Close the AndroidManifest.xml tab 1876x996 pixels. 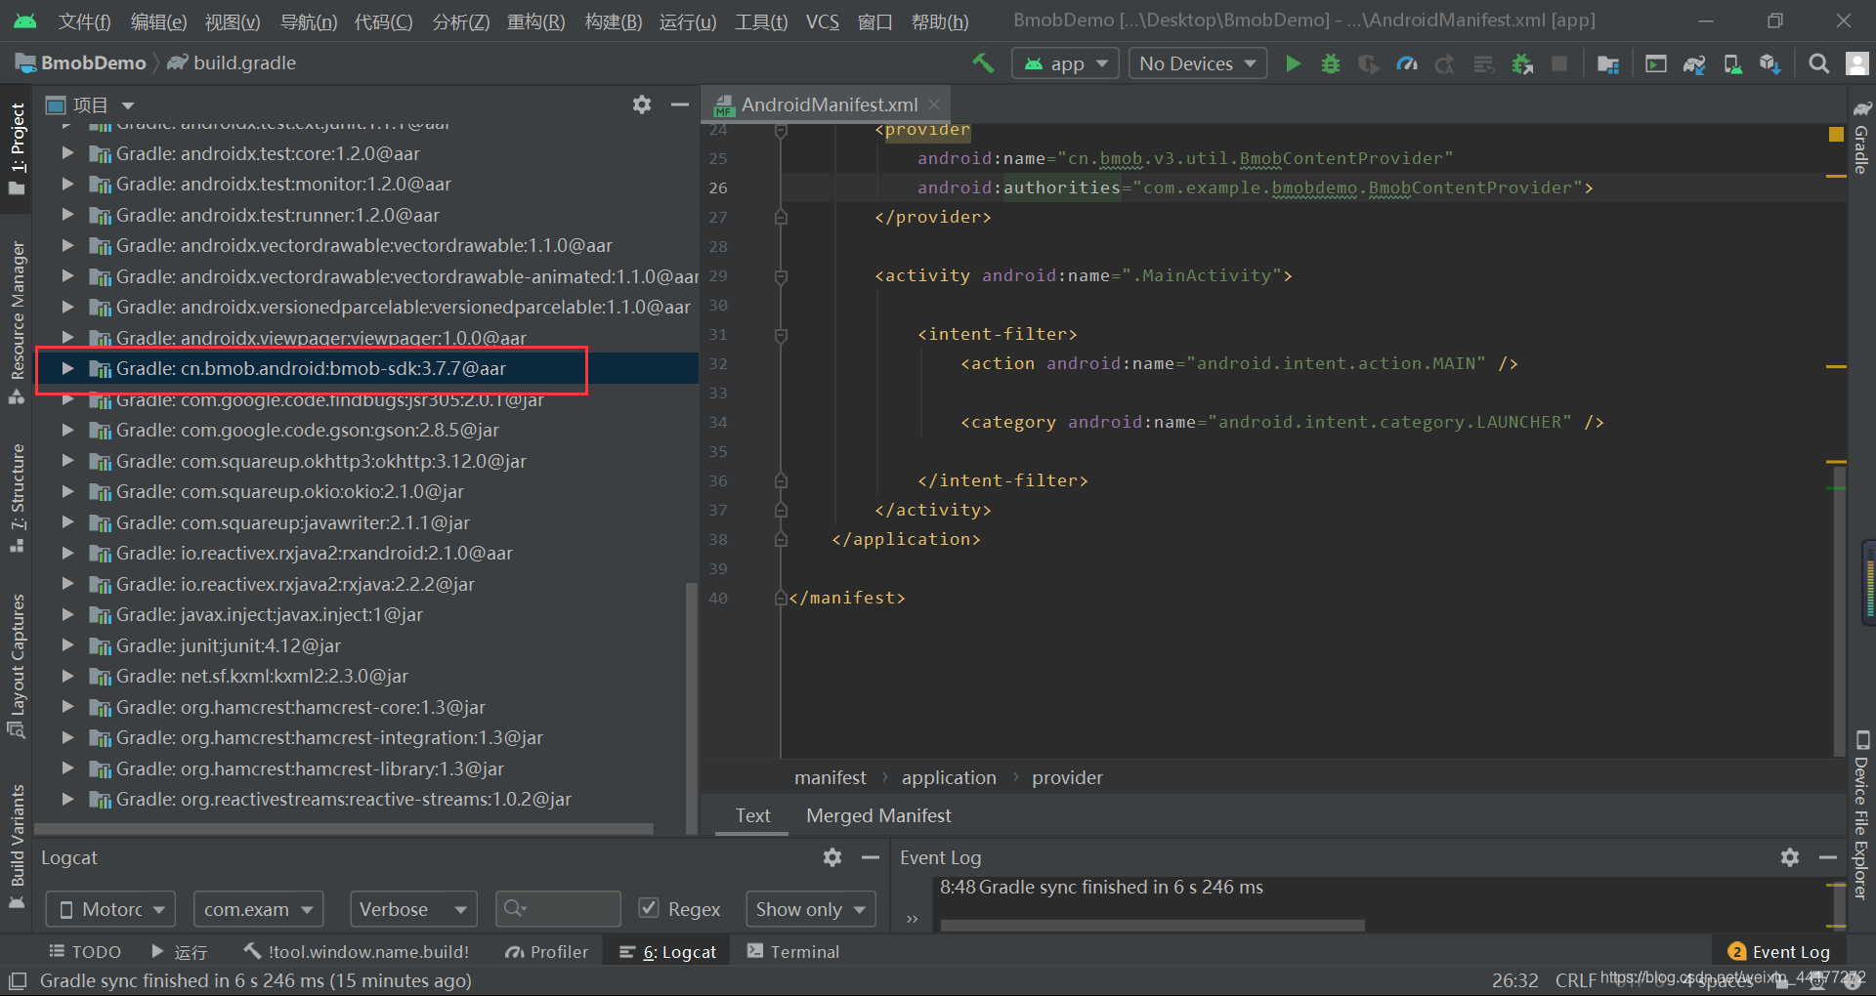935,104
